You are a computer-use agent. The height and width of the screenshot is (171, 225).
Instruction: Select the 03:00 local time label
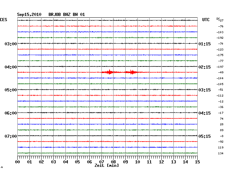coord(11,44)
